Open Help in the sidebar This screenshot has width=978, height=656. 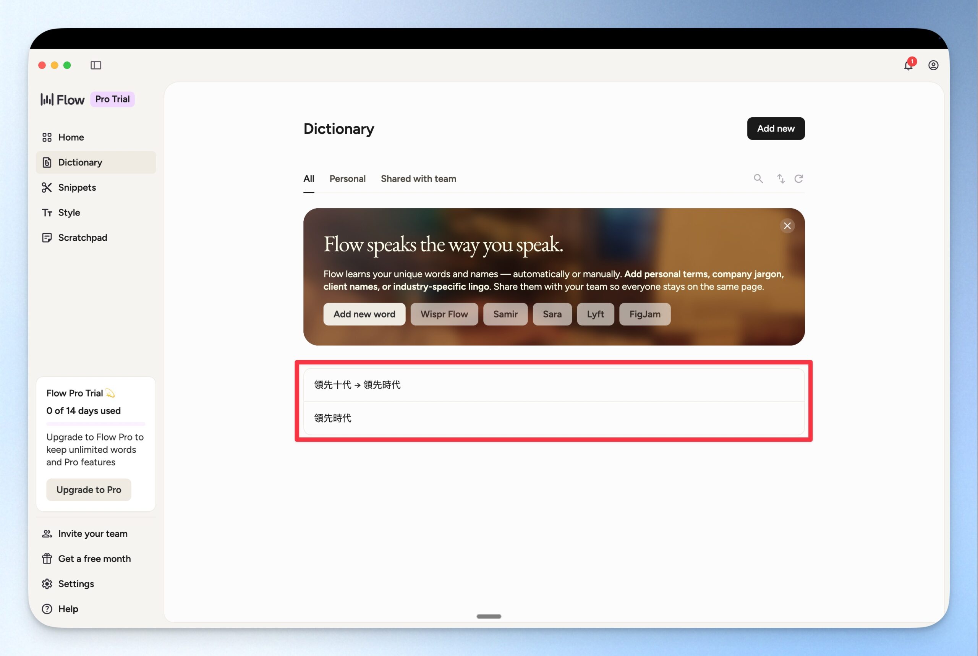pos(96,609)
